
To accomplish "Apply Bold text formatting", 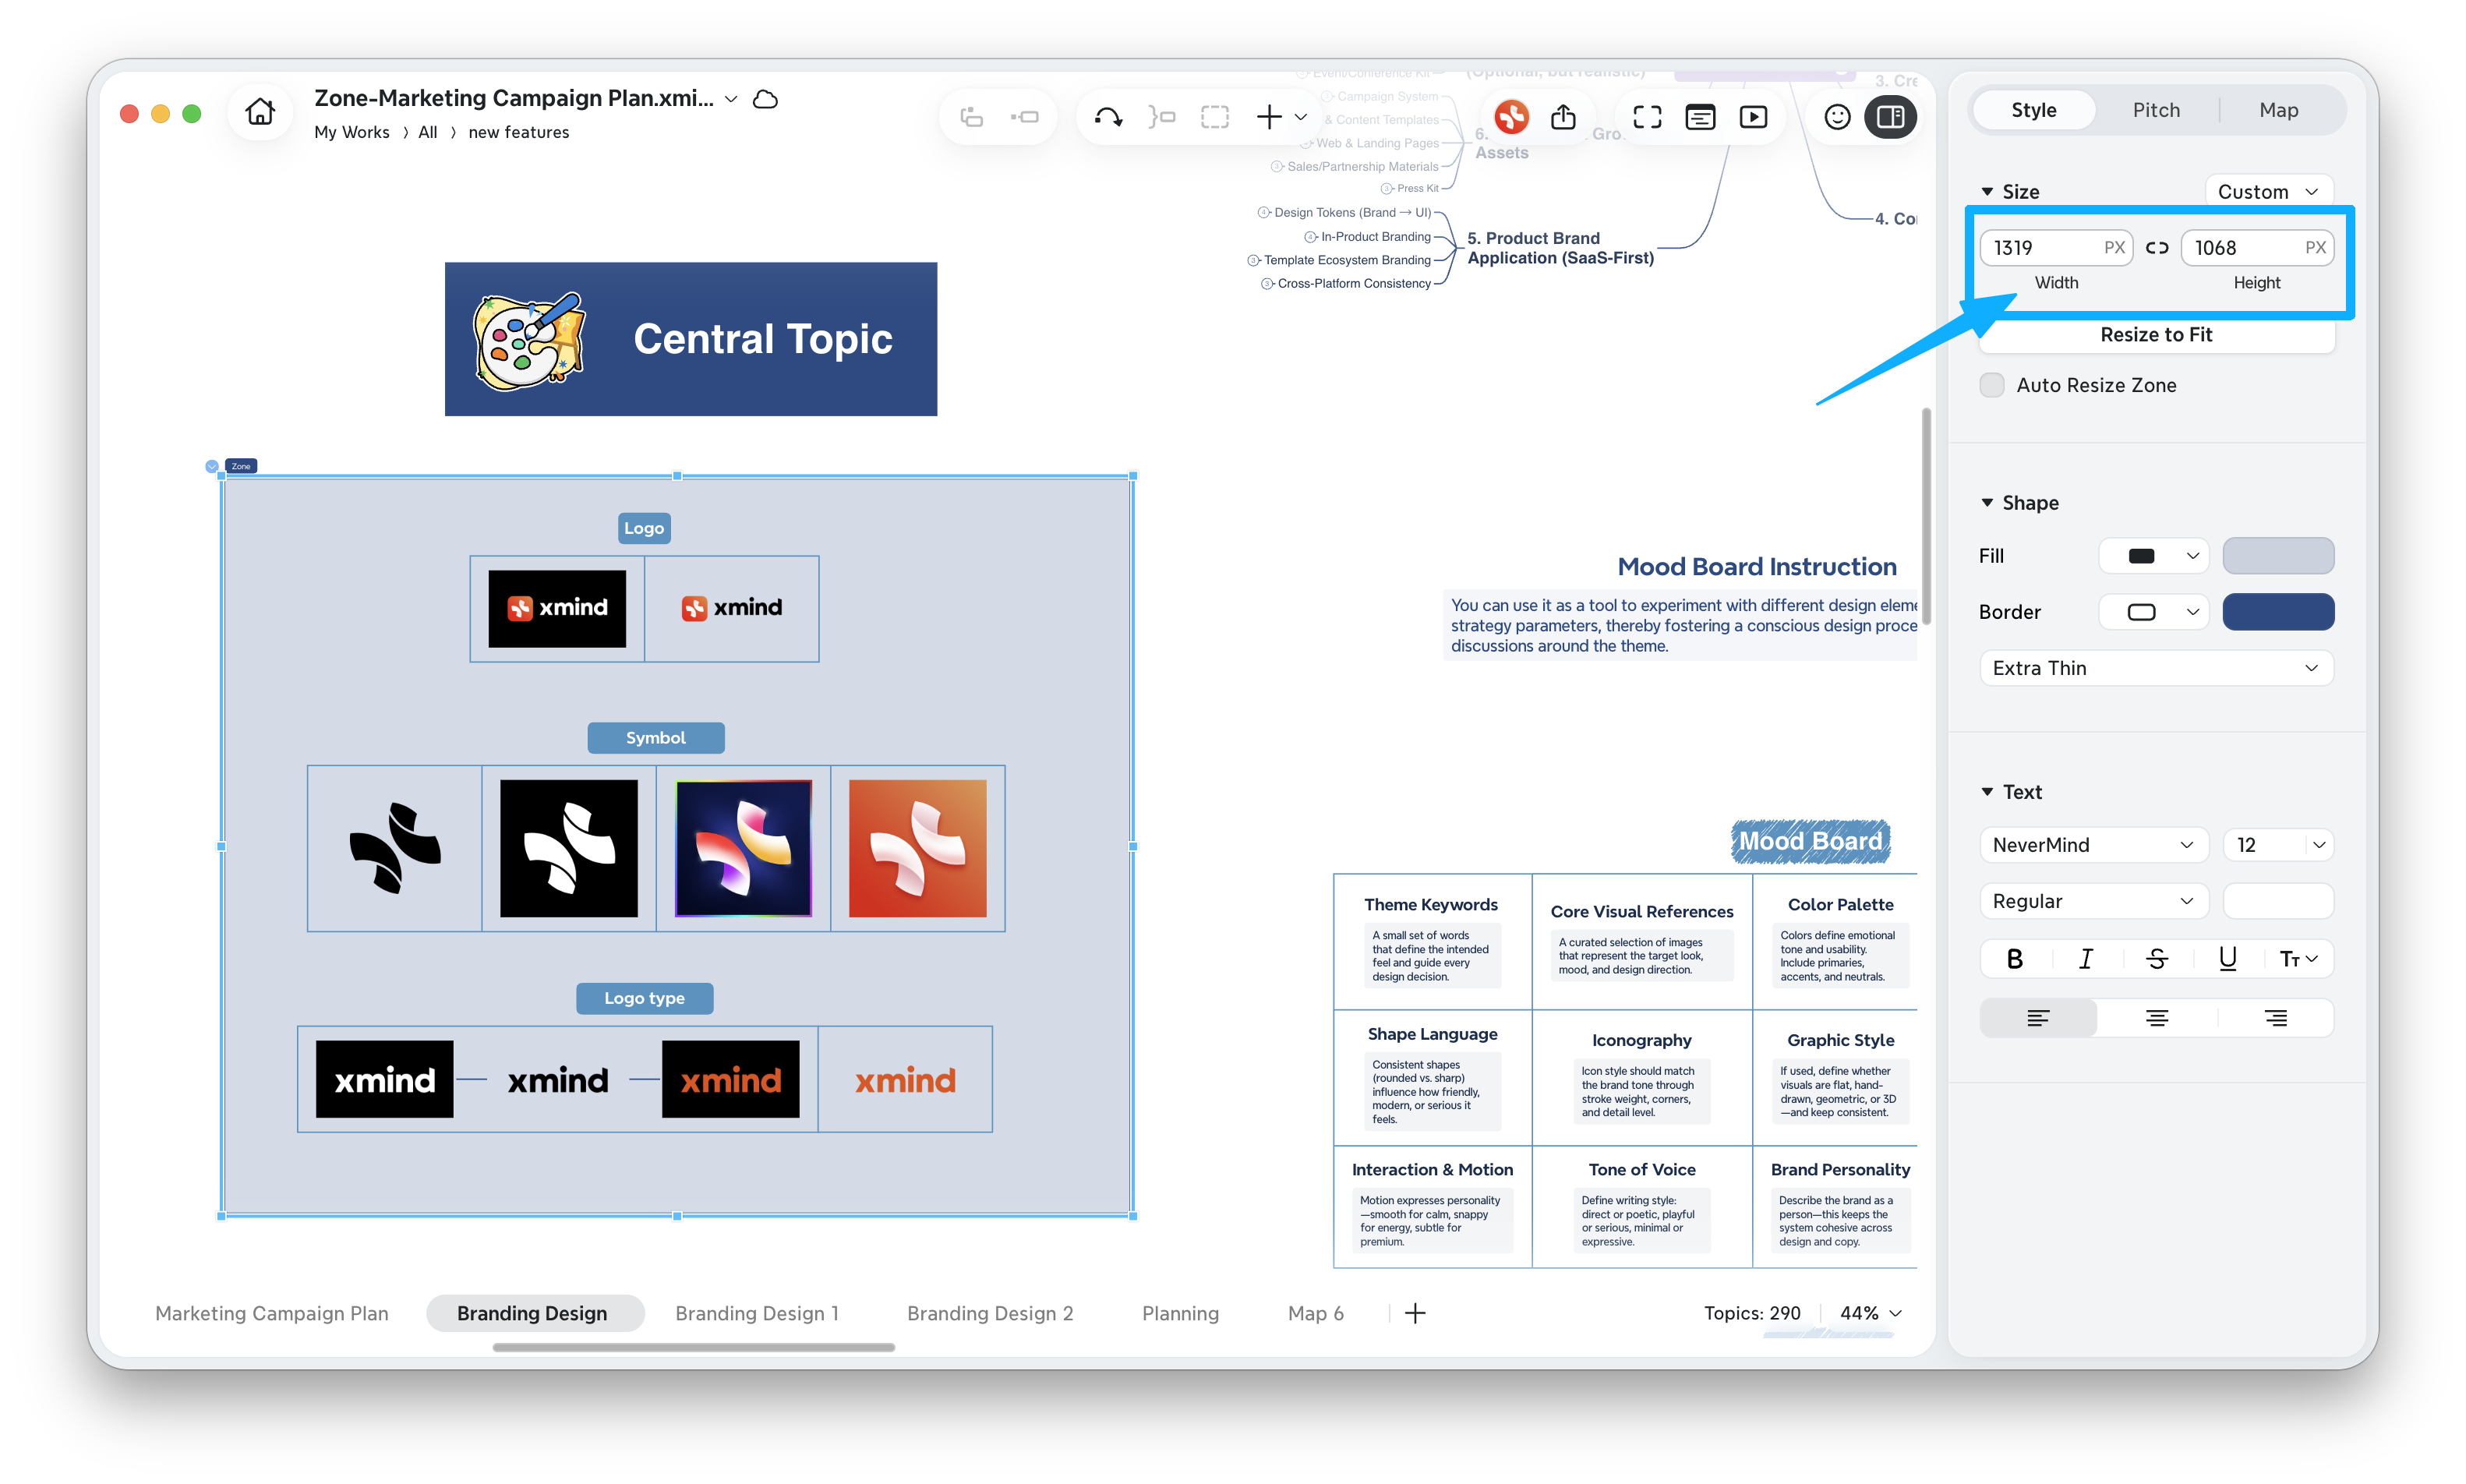I will 2015,959.
